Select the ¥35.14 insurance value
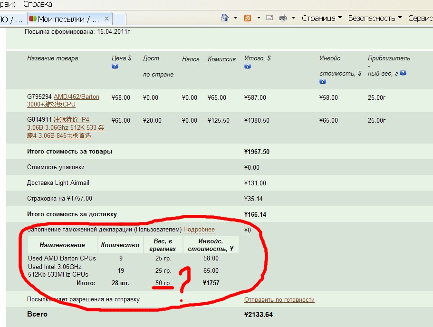The image size is (433, 327). coord(253,199)
